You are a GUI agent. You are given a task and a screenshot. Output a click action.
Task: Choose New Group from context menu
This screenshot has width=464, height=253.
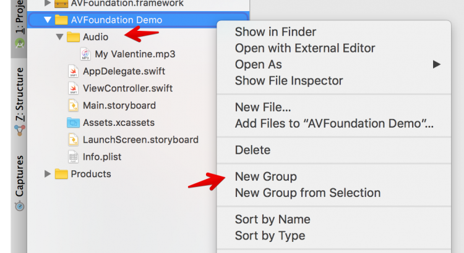(x=265, y=177)
